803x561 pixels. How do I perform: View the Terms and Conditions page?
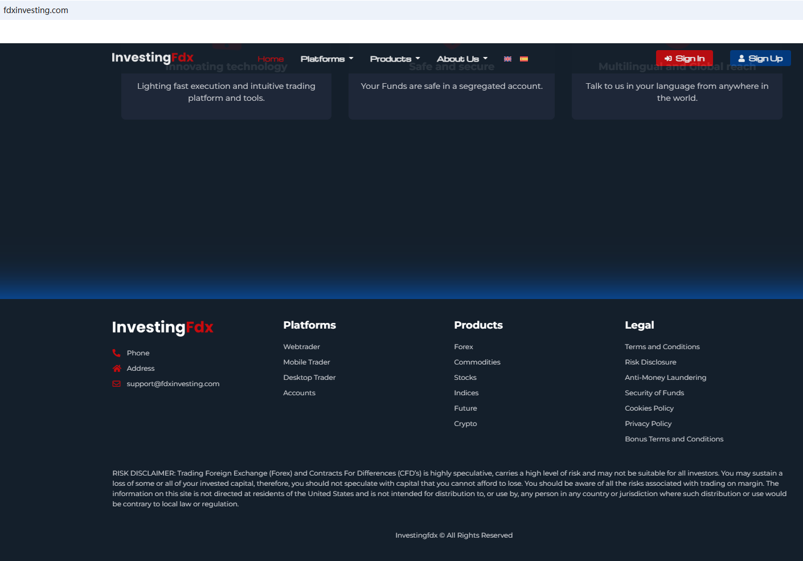[x=662, y=347]
